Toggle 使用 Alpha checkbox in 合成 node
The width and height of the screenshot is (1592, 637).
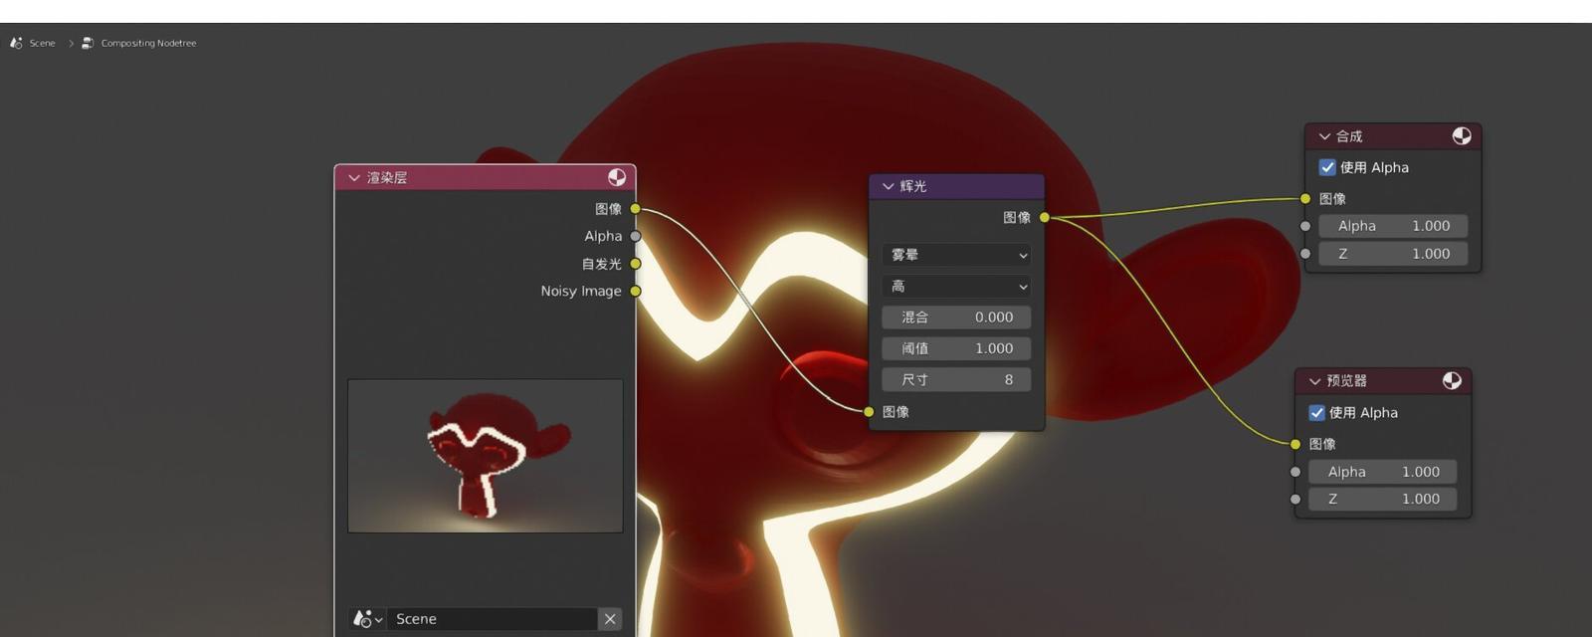pyautogui.click(x=1327, y=167)
